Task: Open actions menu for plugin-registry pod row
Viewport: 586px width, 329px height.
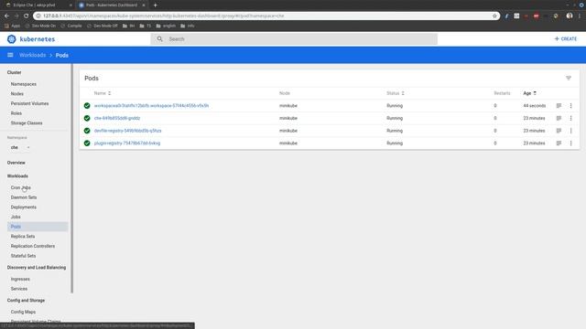Action: pos(570,143)
